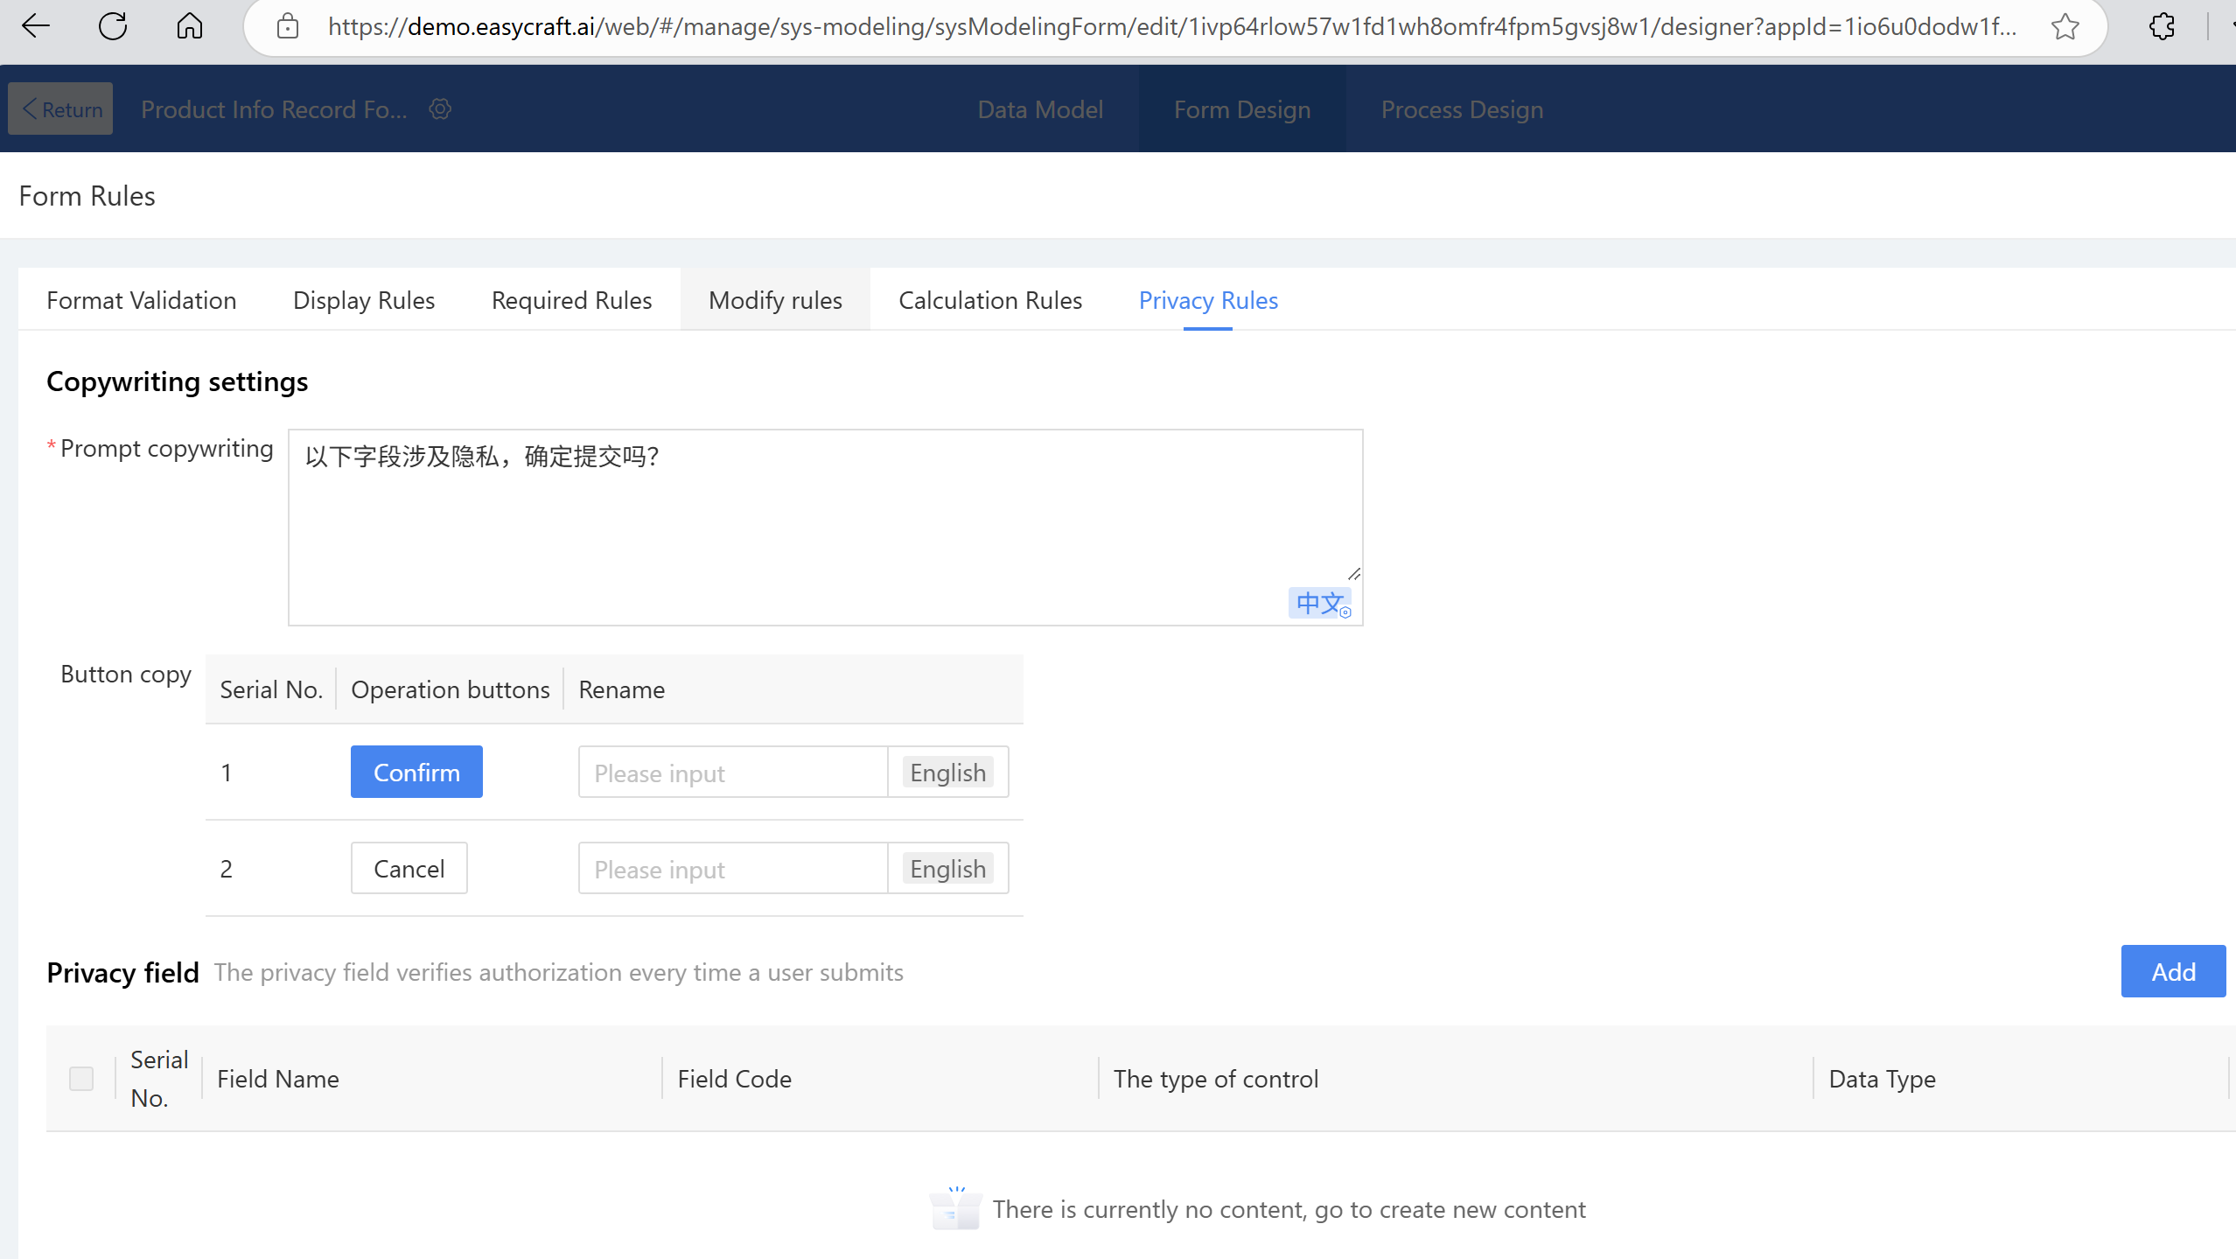Open the browser extensions puzzle icon
This screenshot has height=1259, width=2236.
point(2162,26)
